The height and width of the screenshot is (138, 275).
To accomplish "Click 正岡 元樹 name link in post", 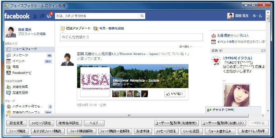I will click(84, 54).
